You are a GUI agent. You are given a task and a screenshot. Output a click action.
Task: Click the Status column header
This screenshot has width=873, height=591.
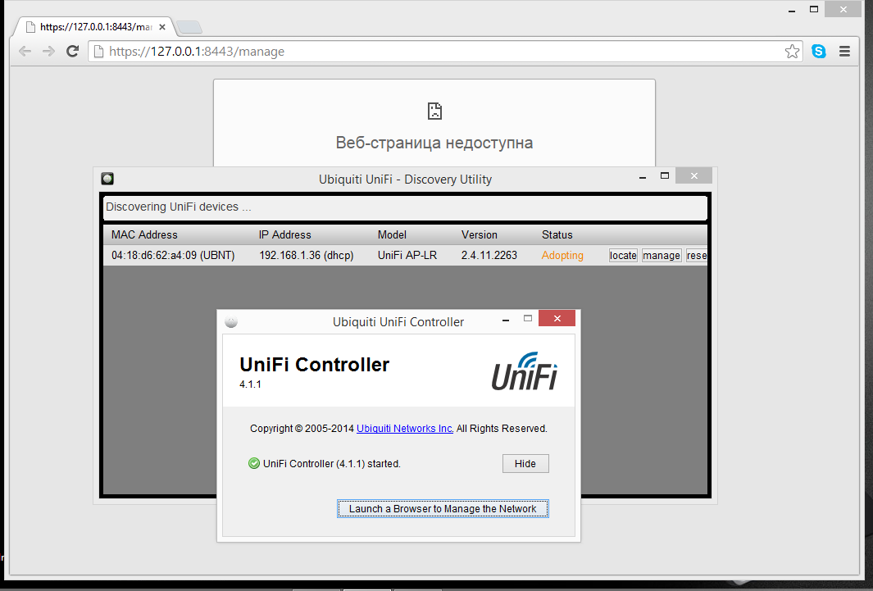(557, 234)
